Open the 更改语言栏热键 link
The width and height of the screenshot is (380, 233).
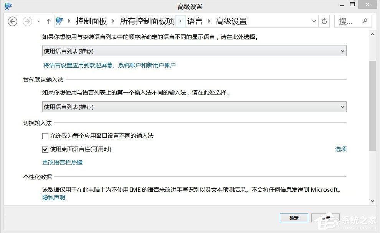point(63,162)
